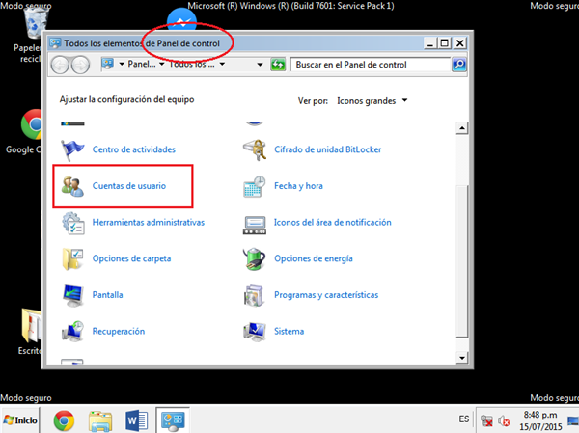The width and height of the screenshot is (579, 433).
Task: Maximize the Control Panel window
Action: (x=445, y=43)
